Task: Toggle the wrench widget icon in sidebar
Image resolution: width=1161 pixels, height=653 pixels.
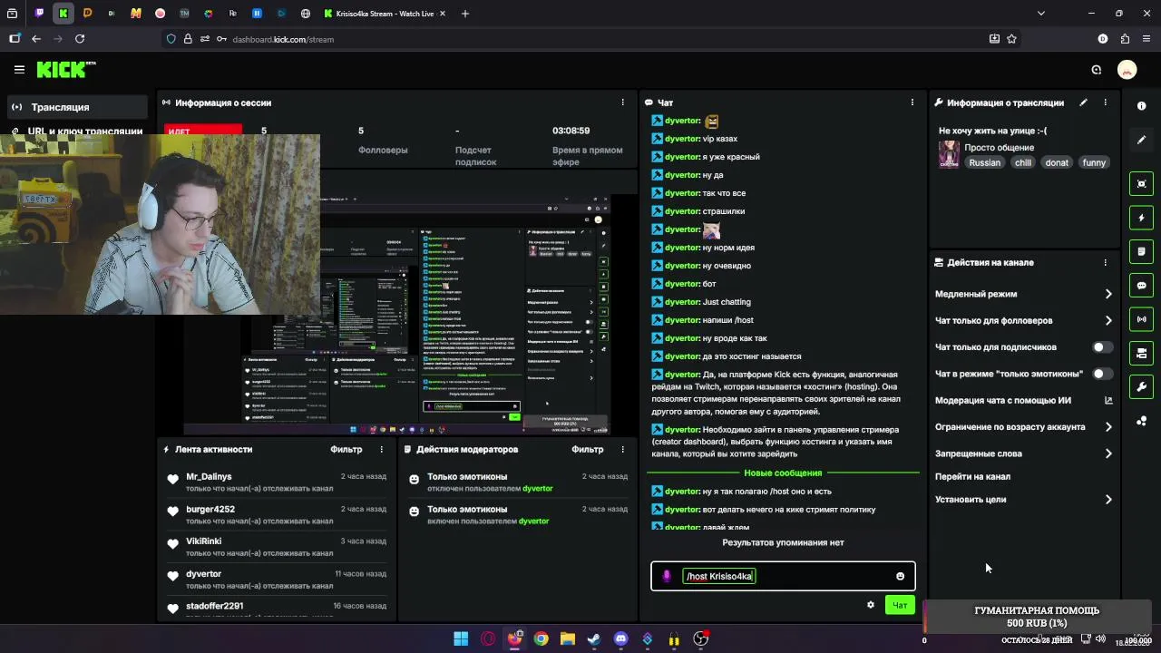Action: [x=1142, y=387]
